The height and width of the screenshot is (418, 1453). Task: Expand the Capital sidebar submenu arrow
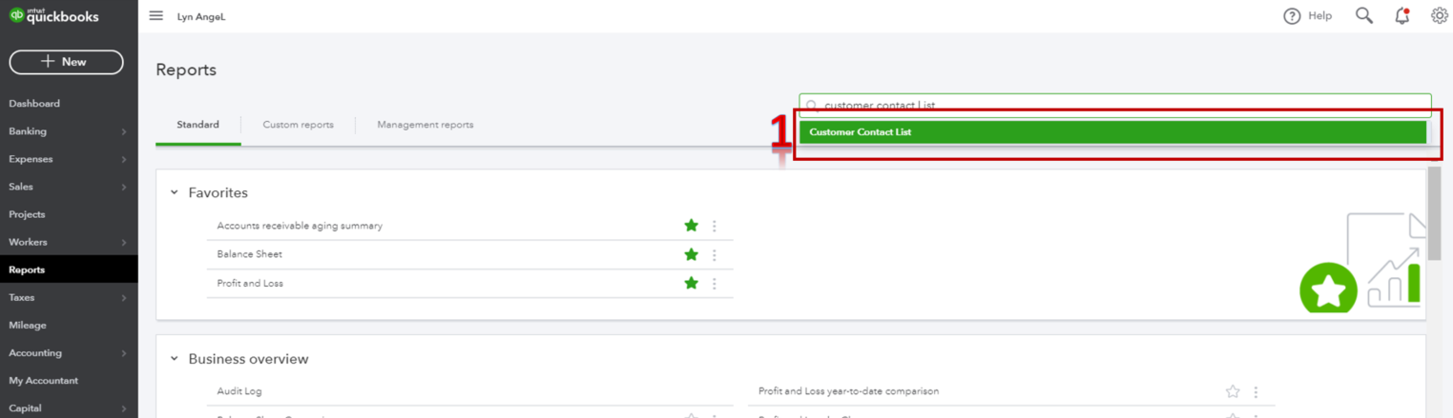coord(124,408)
